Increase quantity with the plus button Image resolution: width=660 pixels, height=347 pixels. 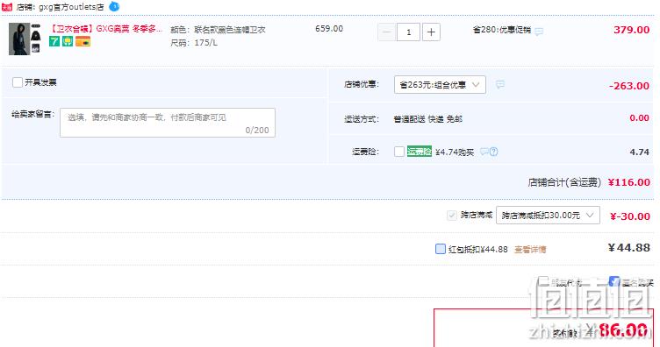tap(431, 32)
